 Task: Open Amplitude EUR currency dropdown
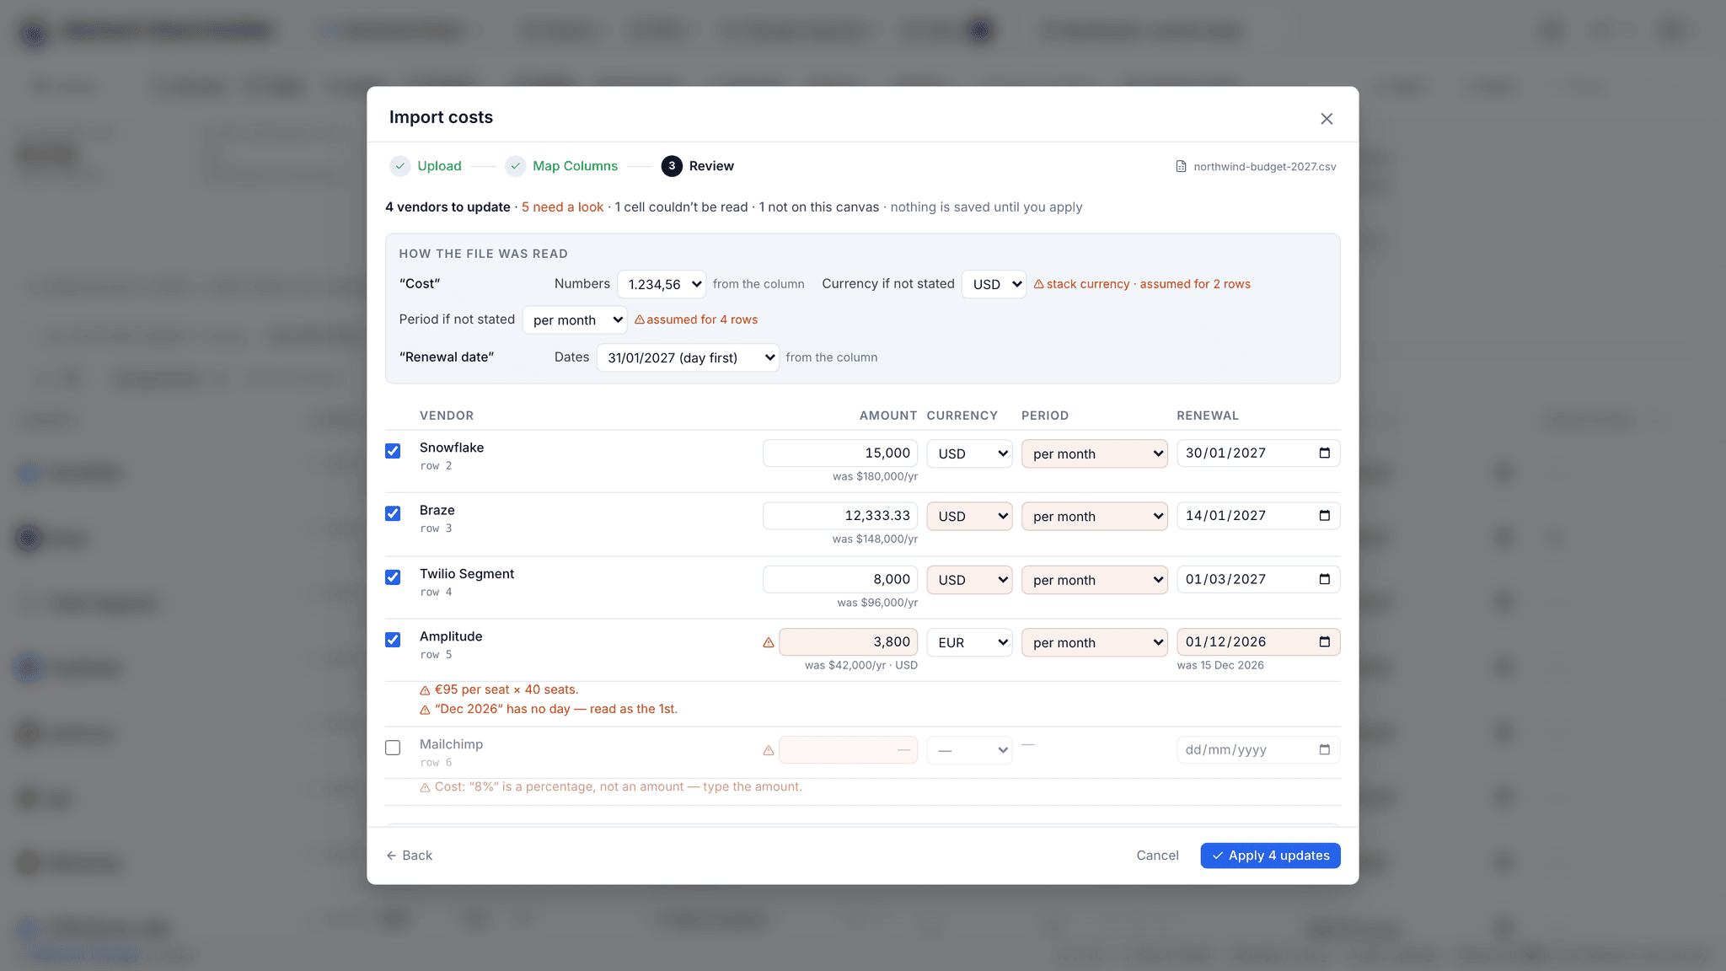pyautogui.click(x=970, y=642)
